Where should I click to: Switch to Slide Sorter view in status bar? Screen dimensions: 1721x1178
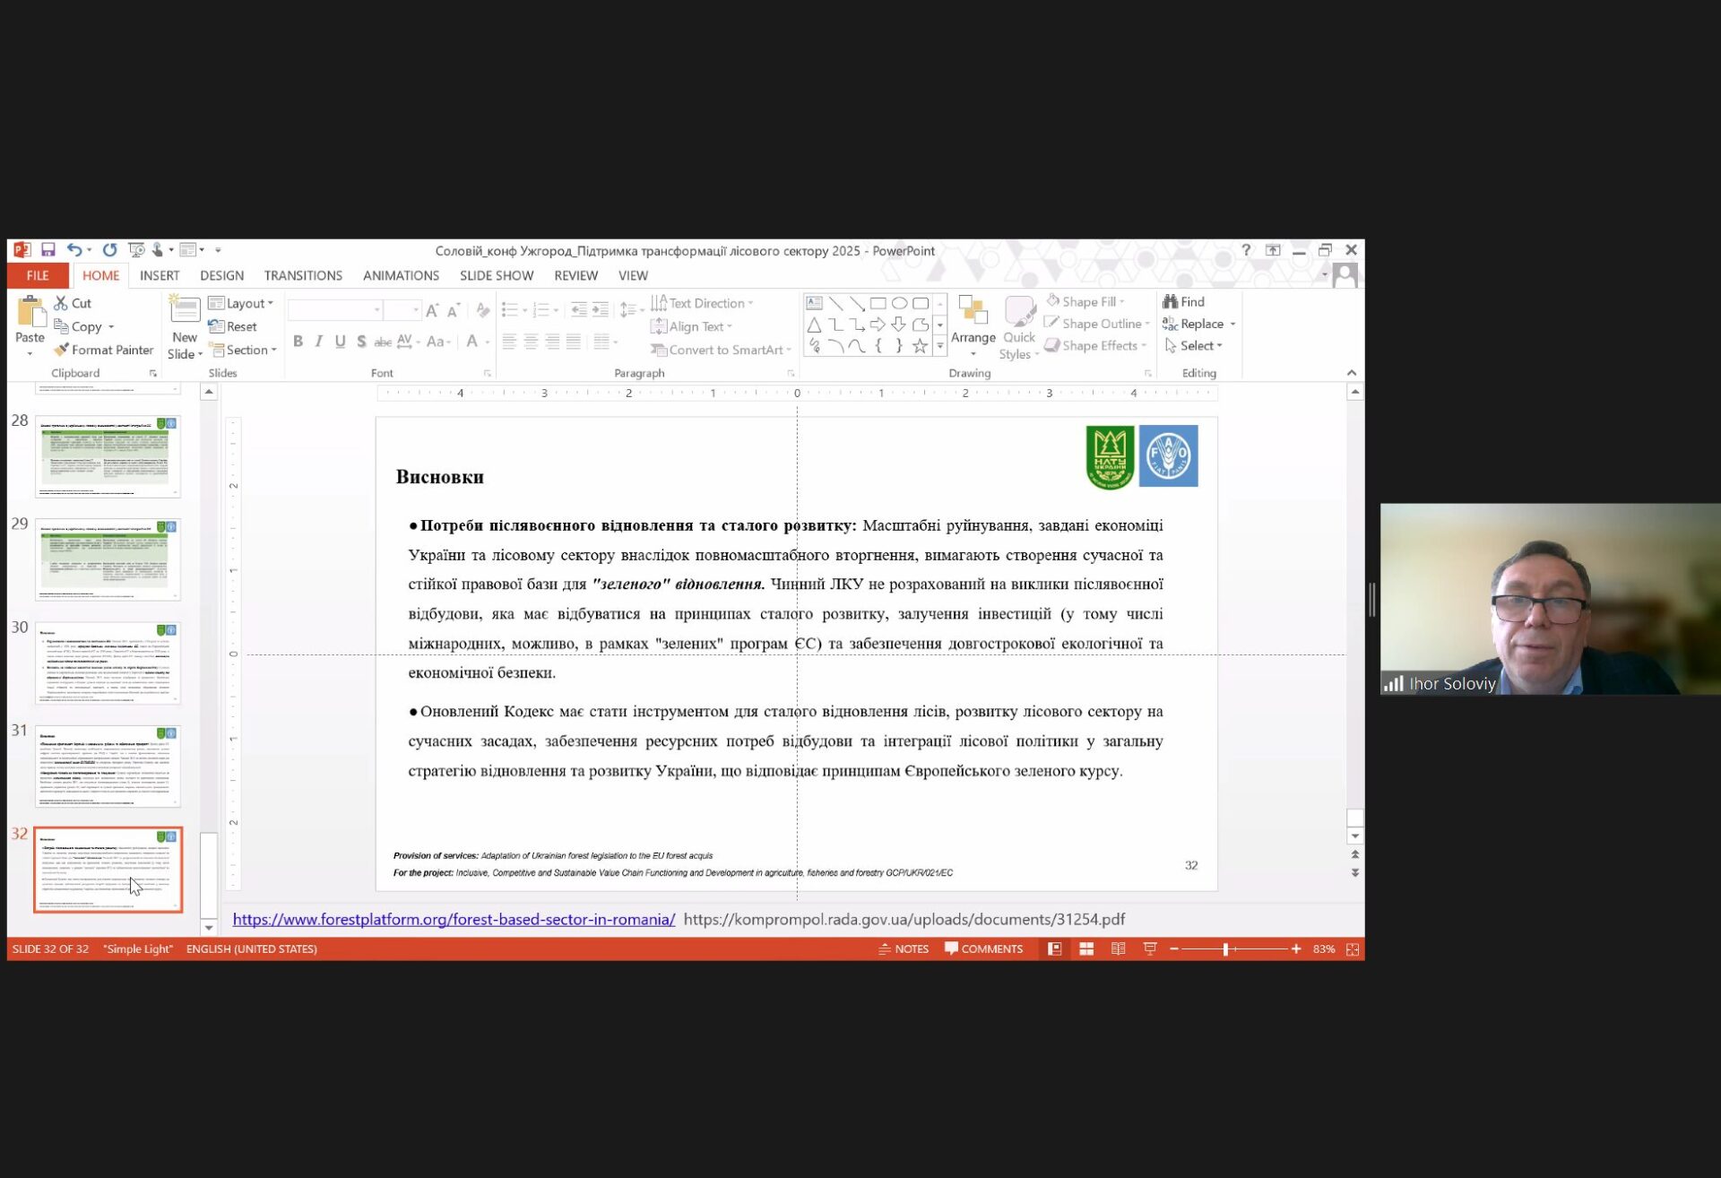1086,948
